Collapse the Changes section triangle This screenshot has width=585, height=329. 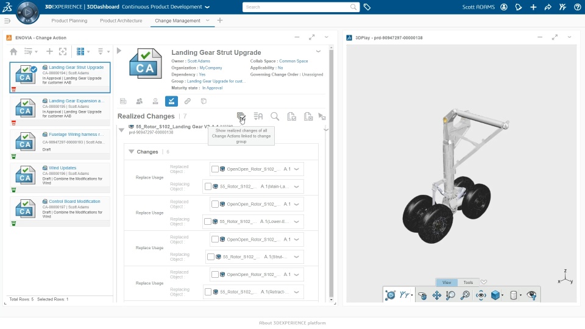point(131,152)
